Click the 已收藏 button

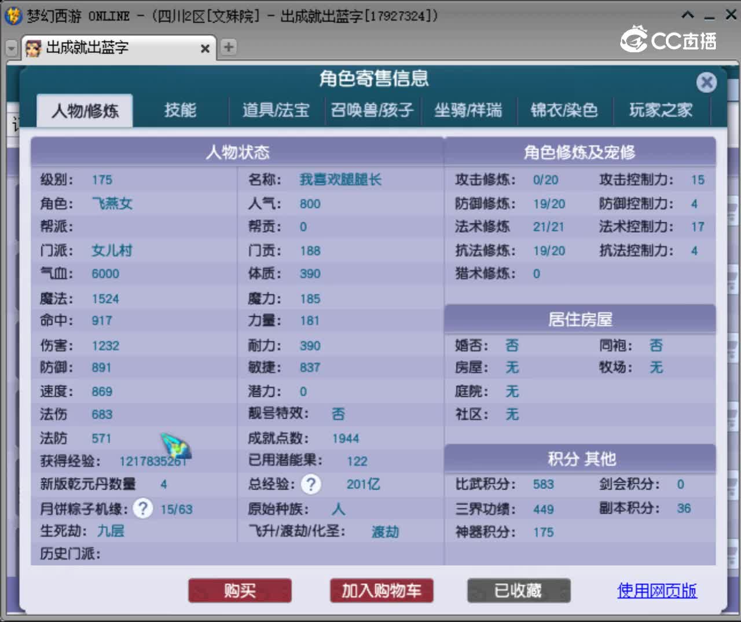click(x=519, y=591)
